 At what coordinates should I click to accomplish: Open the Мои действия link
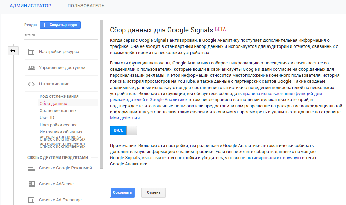tap(125, 118)
